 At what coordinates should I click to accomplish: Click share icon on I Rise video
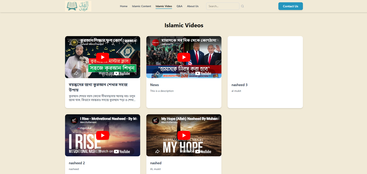[76, 151]
